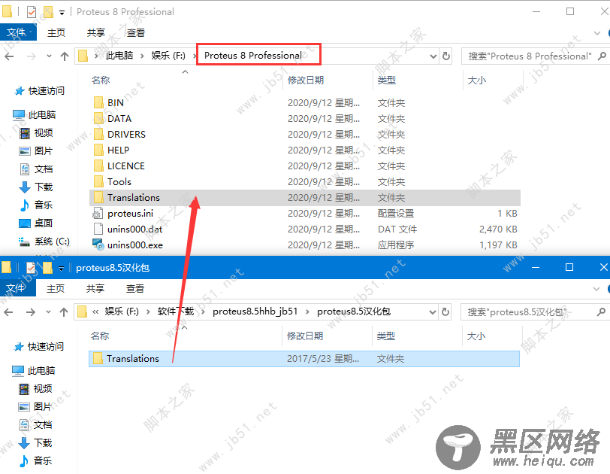
Task: Select the unins000.dat file icon
Action: click(98, 229)
